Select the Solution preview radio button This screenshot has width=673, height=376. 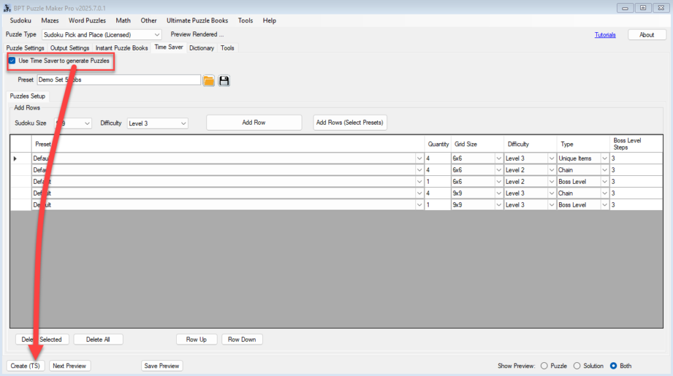577,366
